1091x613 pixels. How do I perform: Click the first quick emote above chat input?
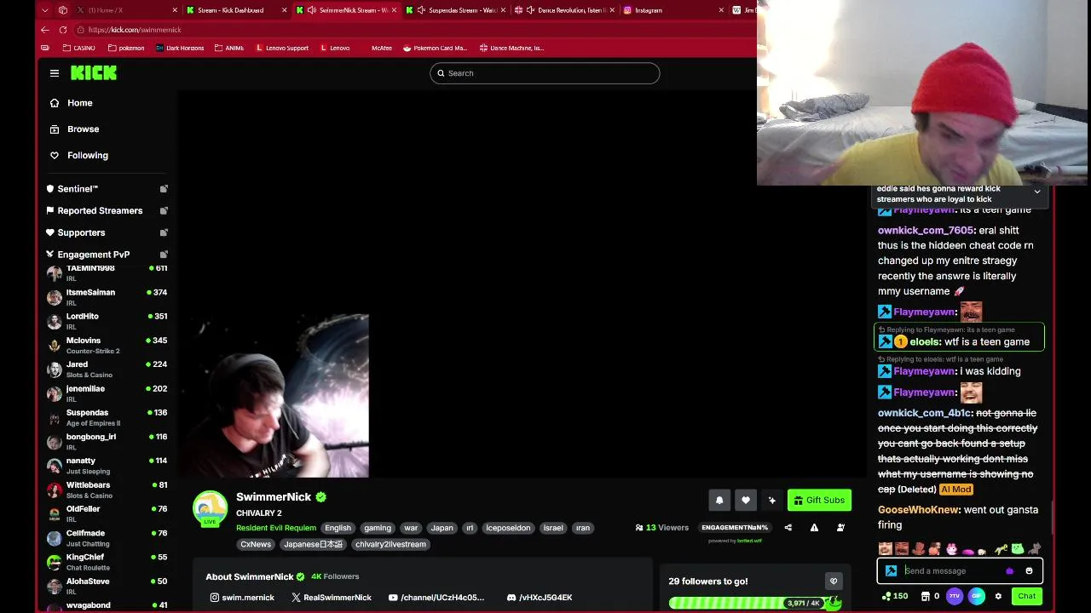(886, 549)
